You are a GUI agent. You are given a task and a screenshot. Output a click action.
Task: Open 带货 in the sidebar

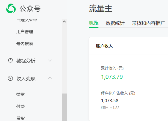click(x=21, y=118)
